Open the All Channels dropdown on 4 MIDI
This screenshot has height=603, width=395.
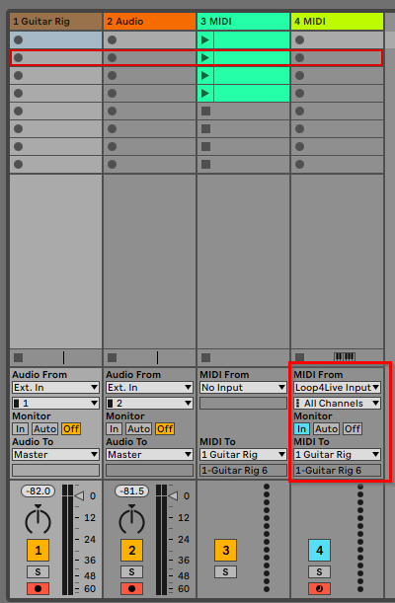tap(338, 404)
